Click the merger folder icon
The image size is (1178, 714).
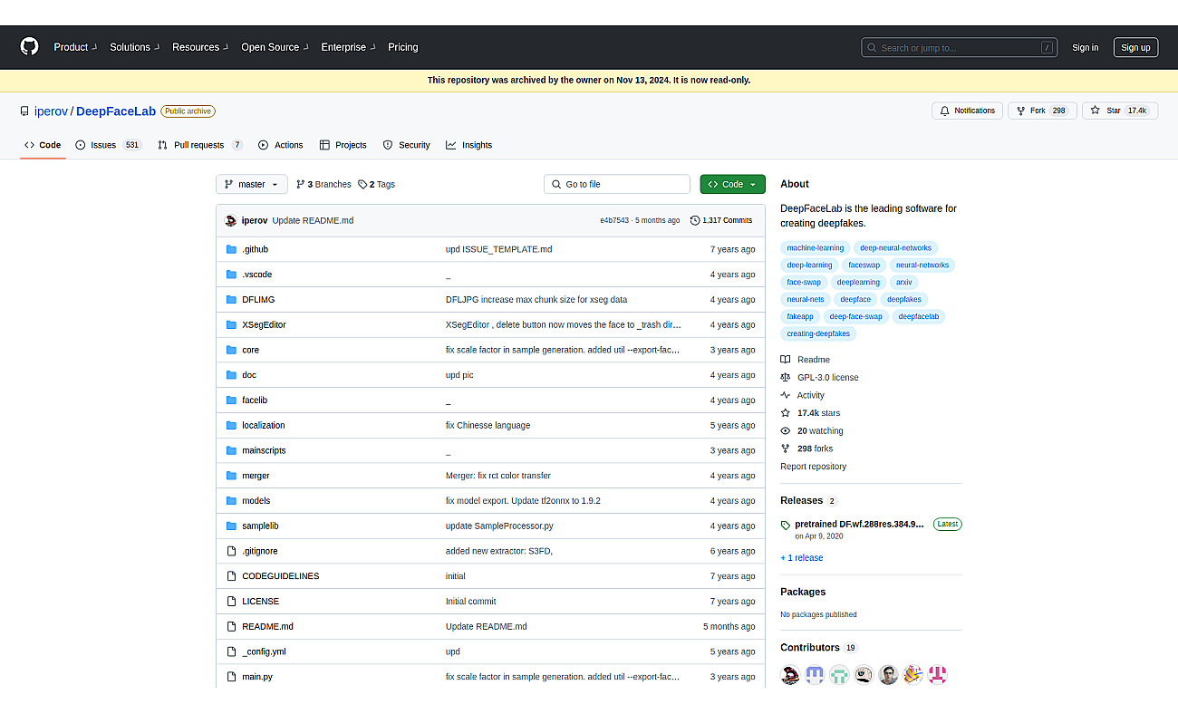coord(232,476)
